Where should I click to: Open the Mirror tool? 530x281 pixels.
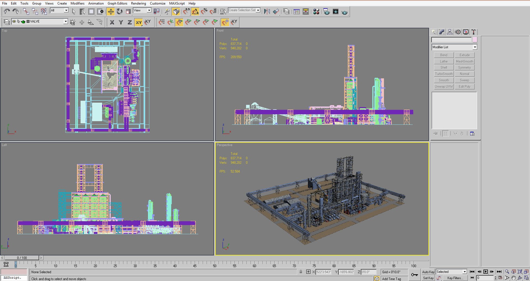[x=267, y=12]
